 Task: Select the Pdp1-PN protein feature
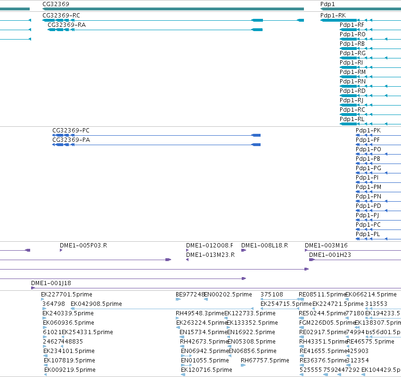[378, 201]
